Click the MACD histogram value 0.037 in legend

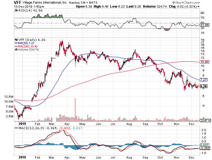77,128
